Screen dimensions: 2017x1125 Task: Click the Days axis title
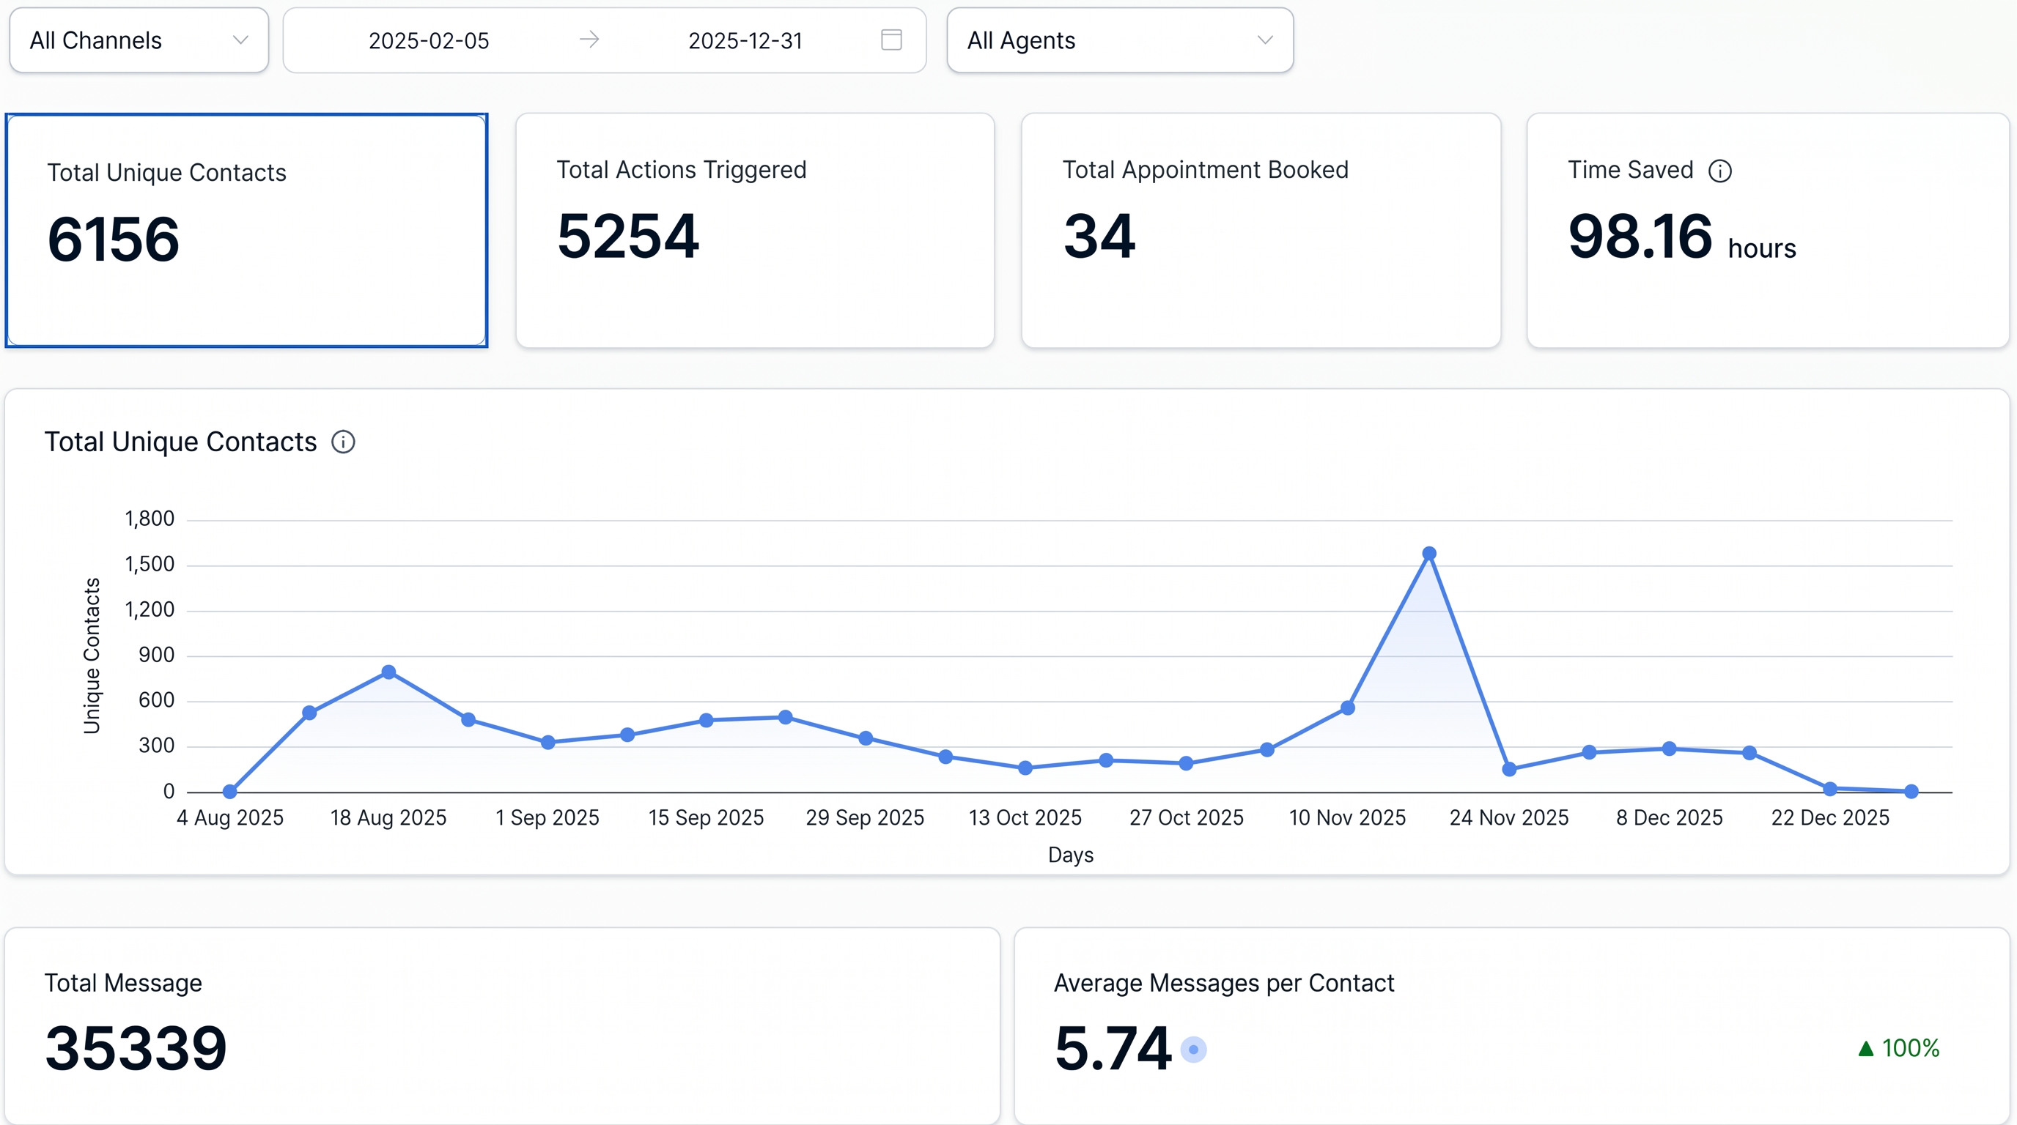1070,855
